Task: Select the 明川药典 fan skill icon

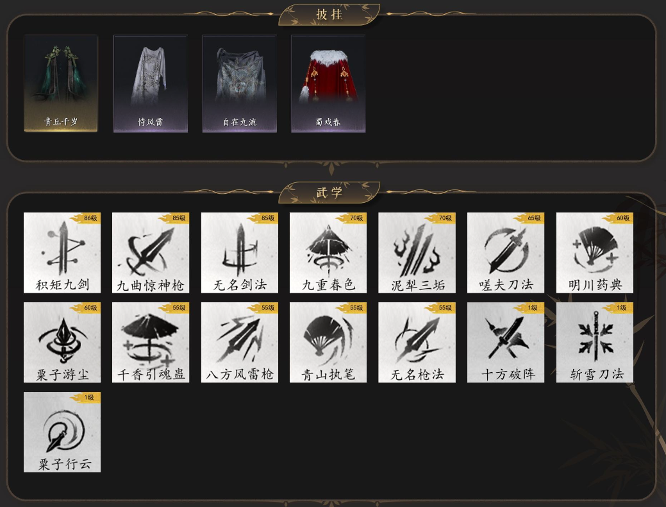Action: (595, 253)
